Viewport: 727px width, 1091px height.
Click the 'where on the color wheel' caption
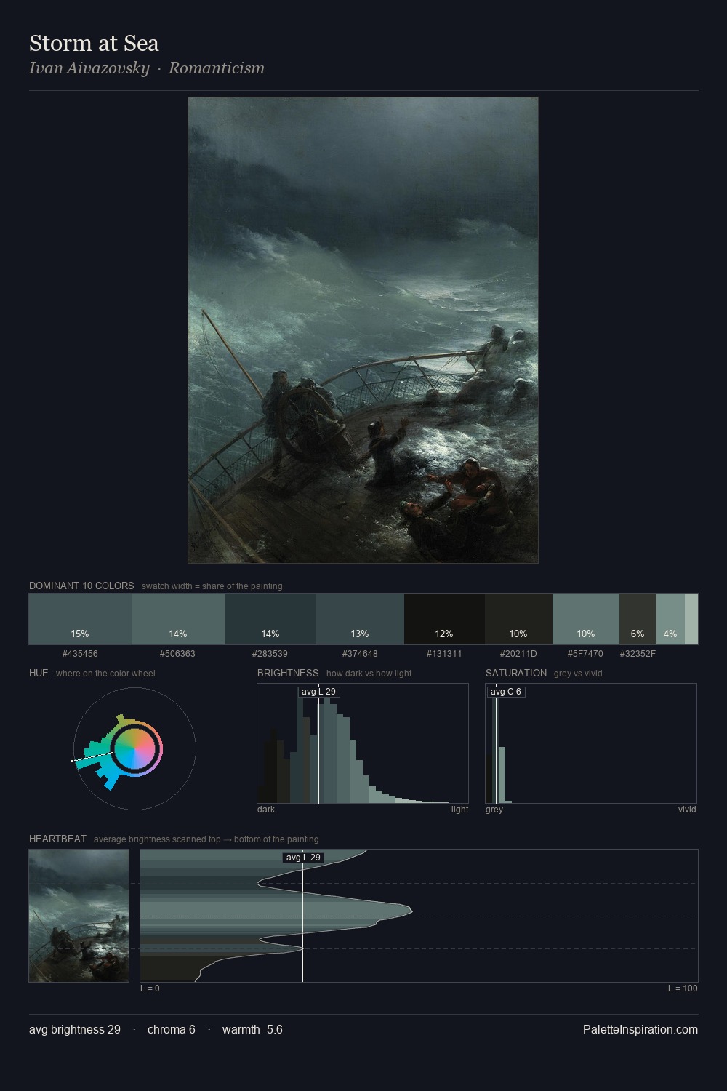105,674
